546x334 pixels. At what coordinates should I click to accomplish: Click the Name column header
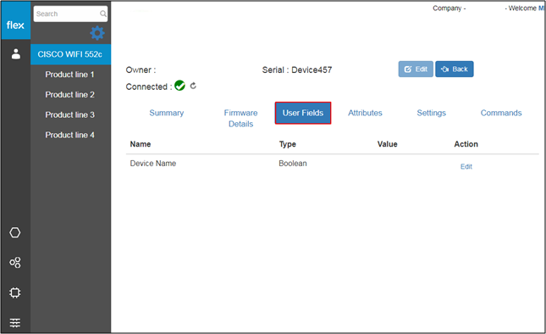click(141, 144)
